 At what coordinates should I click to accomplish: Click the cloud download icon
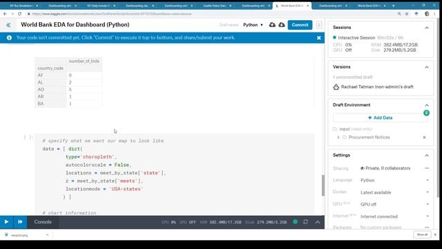(282, 25)
